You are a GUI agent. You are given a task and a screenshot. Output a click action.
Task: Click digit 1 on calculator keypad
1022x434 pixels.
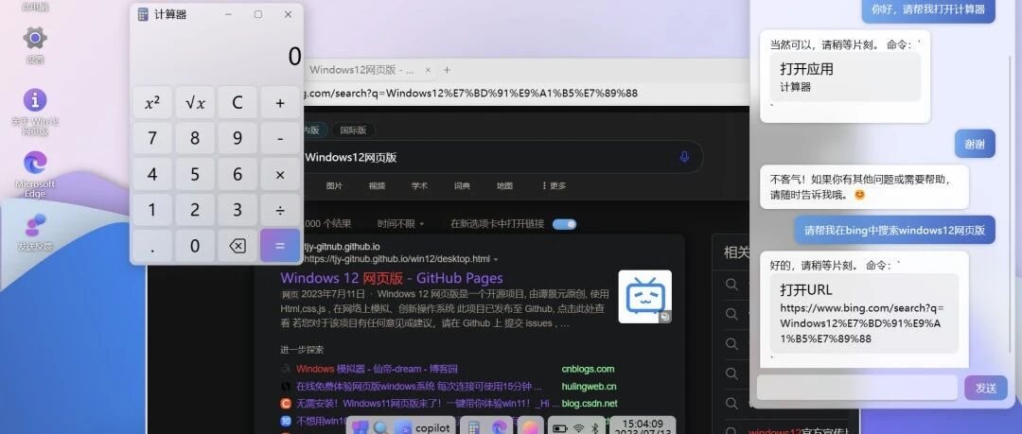click(x=152, y=210)
